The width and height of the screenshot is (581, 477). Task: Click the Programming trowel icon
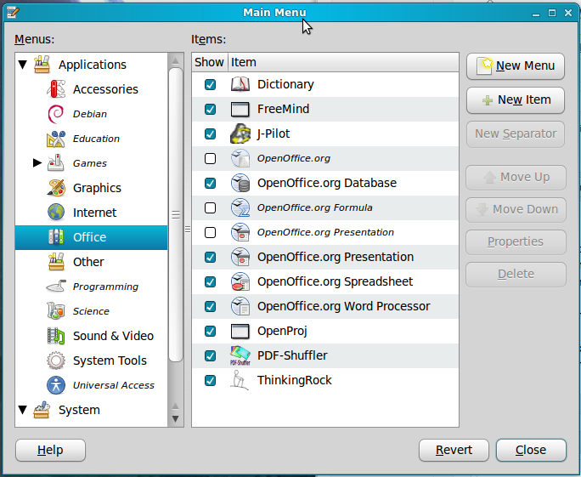tap(56, 287)
